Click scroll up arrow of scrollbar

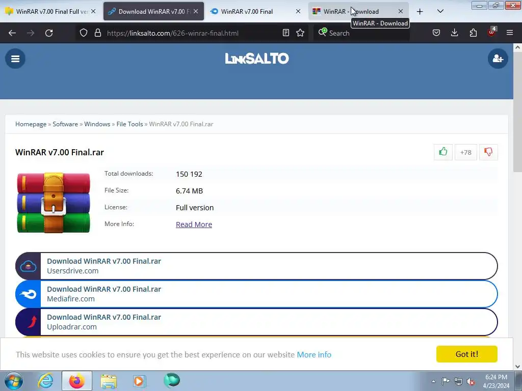click(517, 47)
